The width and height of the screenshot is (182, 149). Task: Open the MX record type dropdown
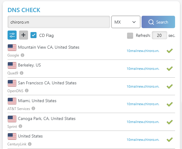(126, 22)
